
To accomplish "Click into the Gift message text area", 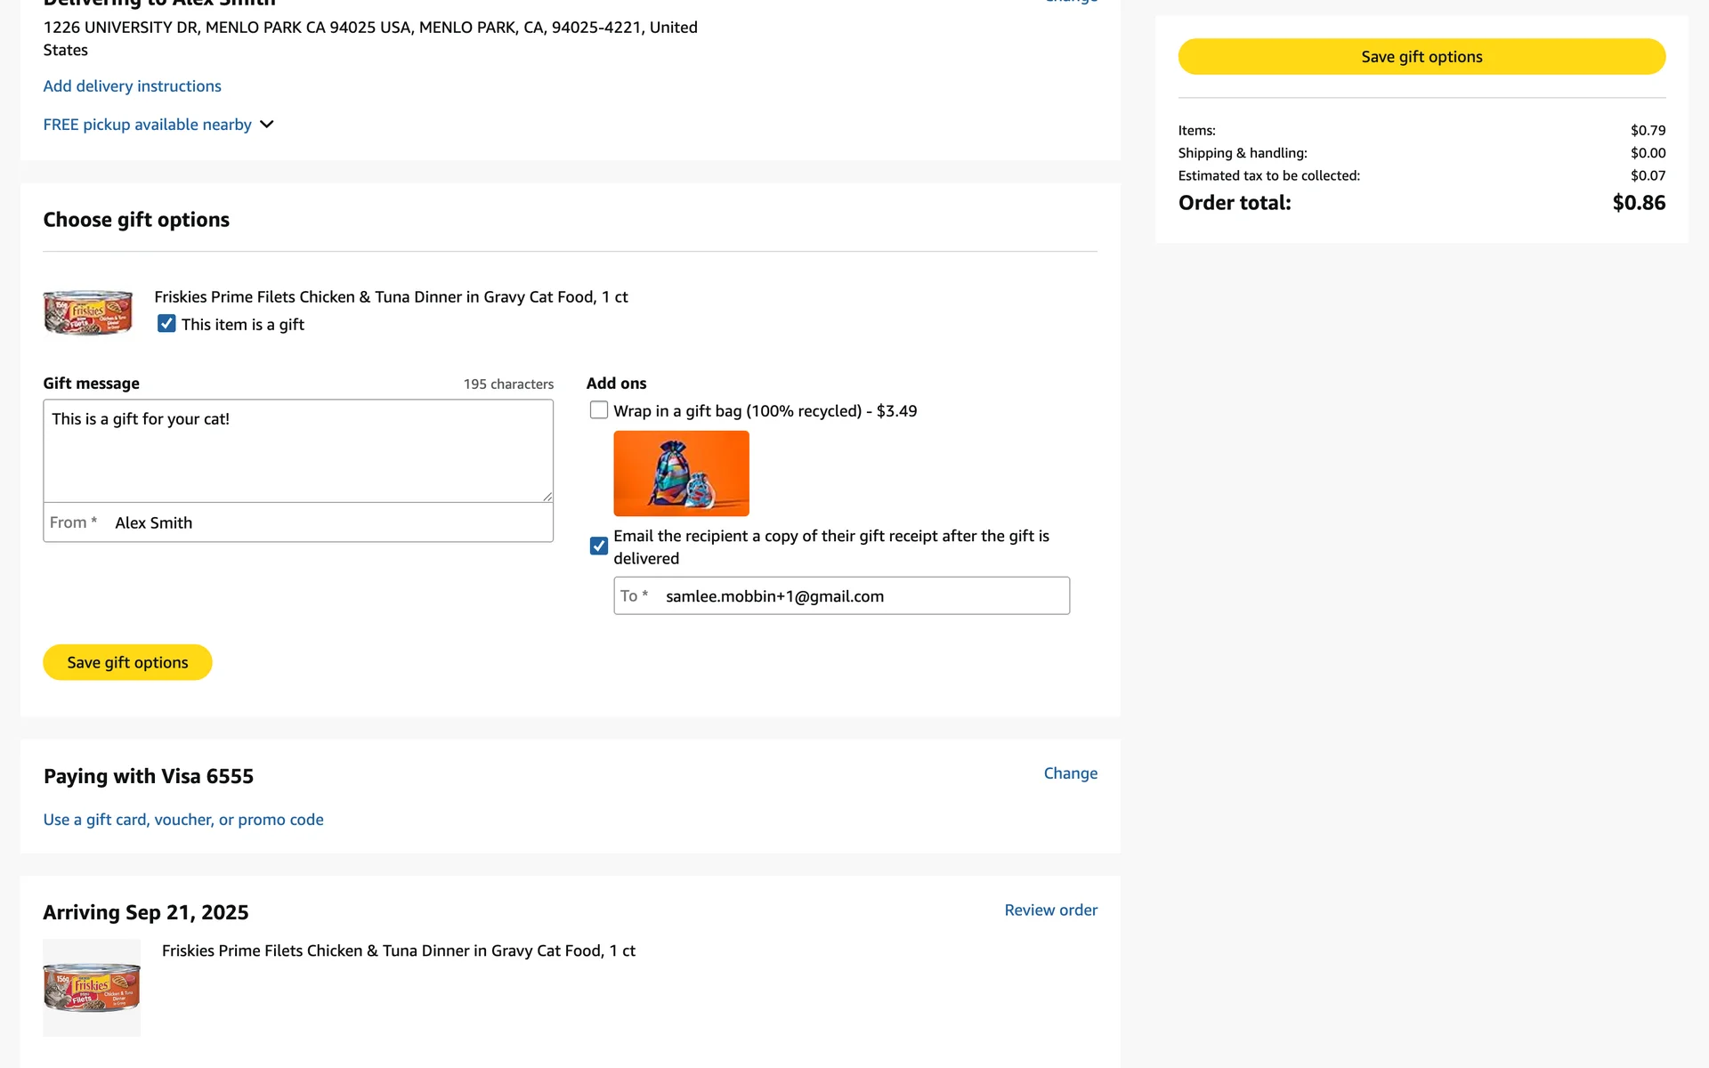I will tap(297, 450).
